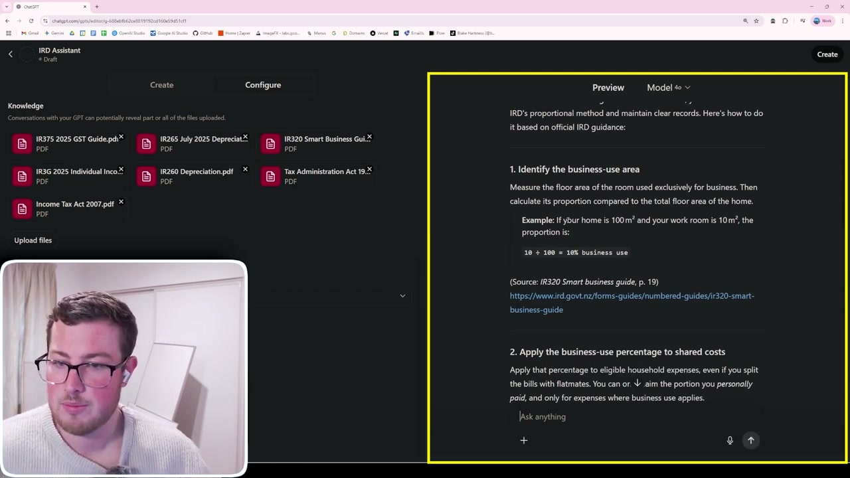Open the Flow bookmark
Screen dimensions: 850x478
(x=437, y=33)
